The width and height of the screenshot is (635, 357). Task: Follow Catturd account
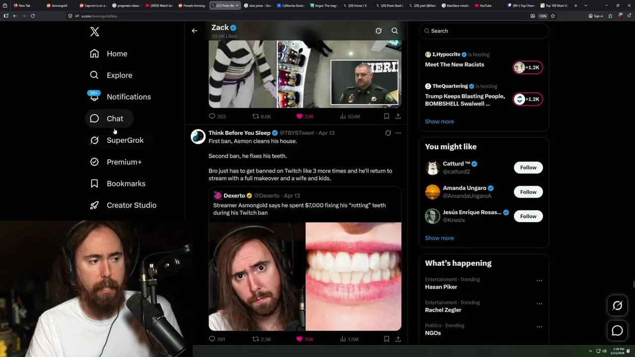pos(528,168)
